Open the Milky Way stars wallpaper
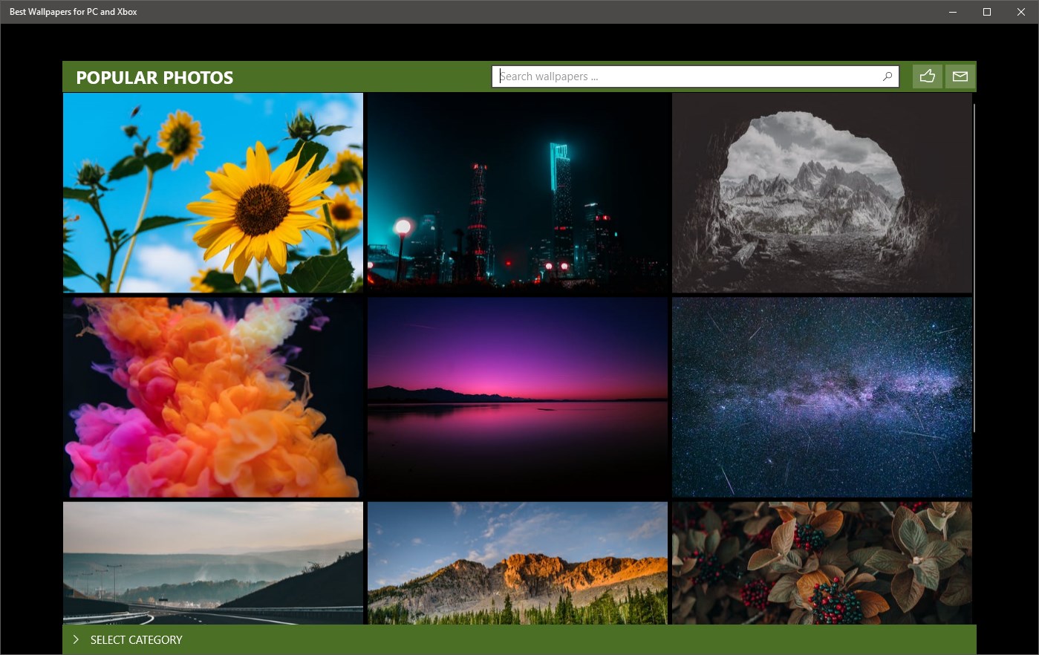This screenshot has height=655, width=1039. [x=822, y=397]
